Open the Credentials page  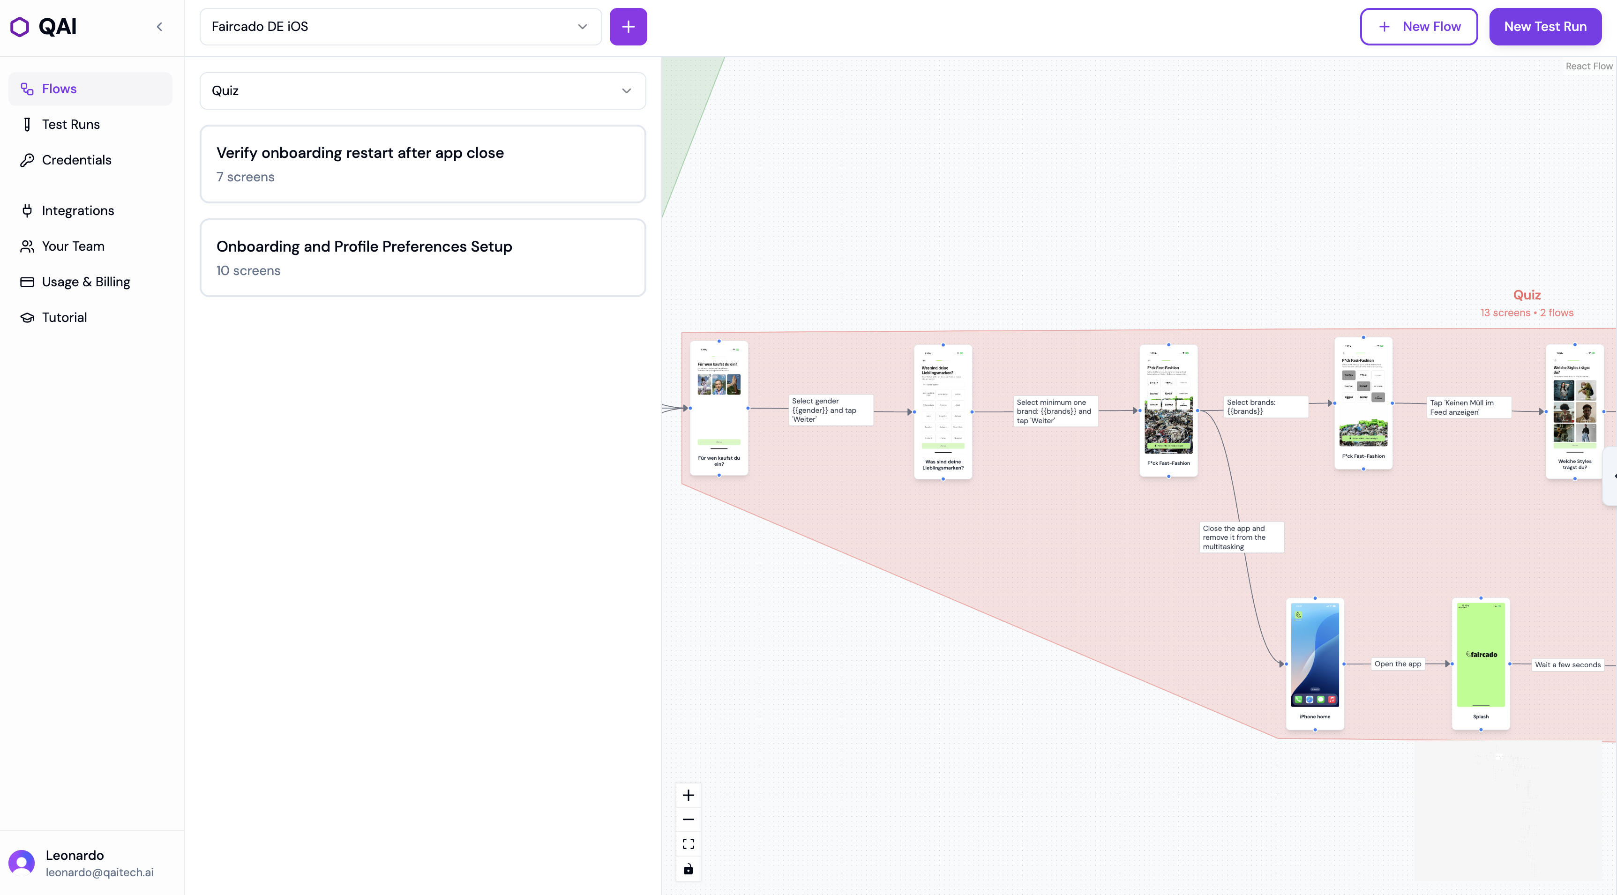pos(76,160)
